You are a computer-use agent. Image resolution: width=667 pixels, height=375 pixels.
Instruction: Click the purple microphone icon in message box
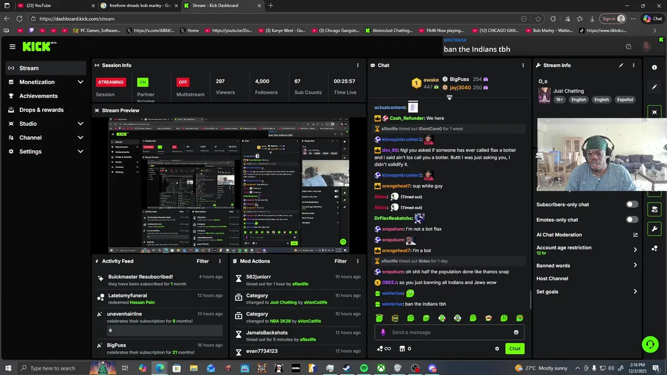point(384,332)
